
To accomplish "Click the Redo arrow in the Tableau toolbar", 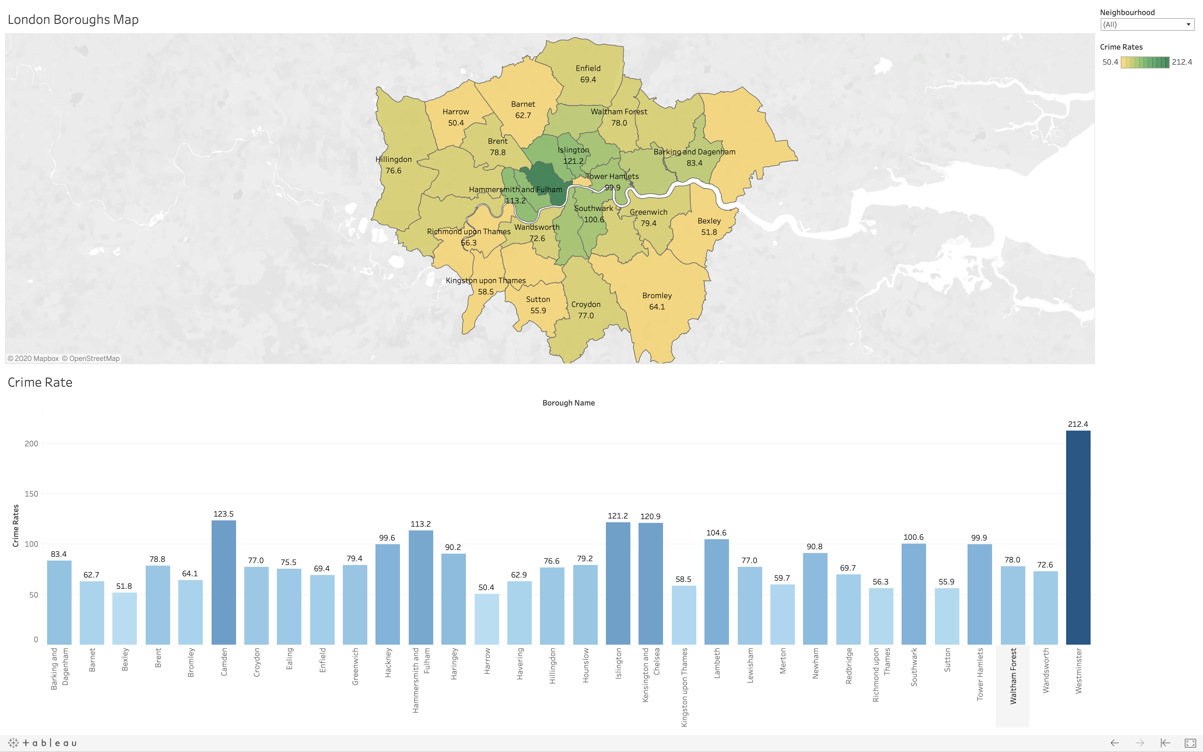I will click(1140, 743).
